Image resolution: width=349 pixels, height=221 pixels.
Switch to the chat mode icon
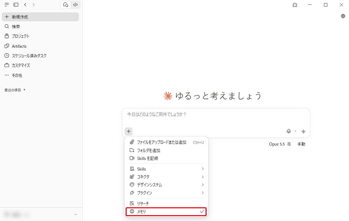[x=66, y=5]
